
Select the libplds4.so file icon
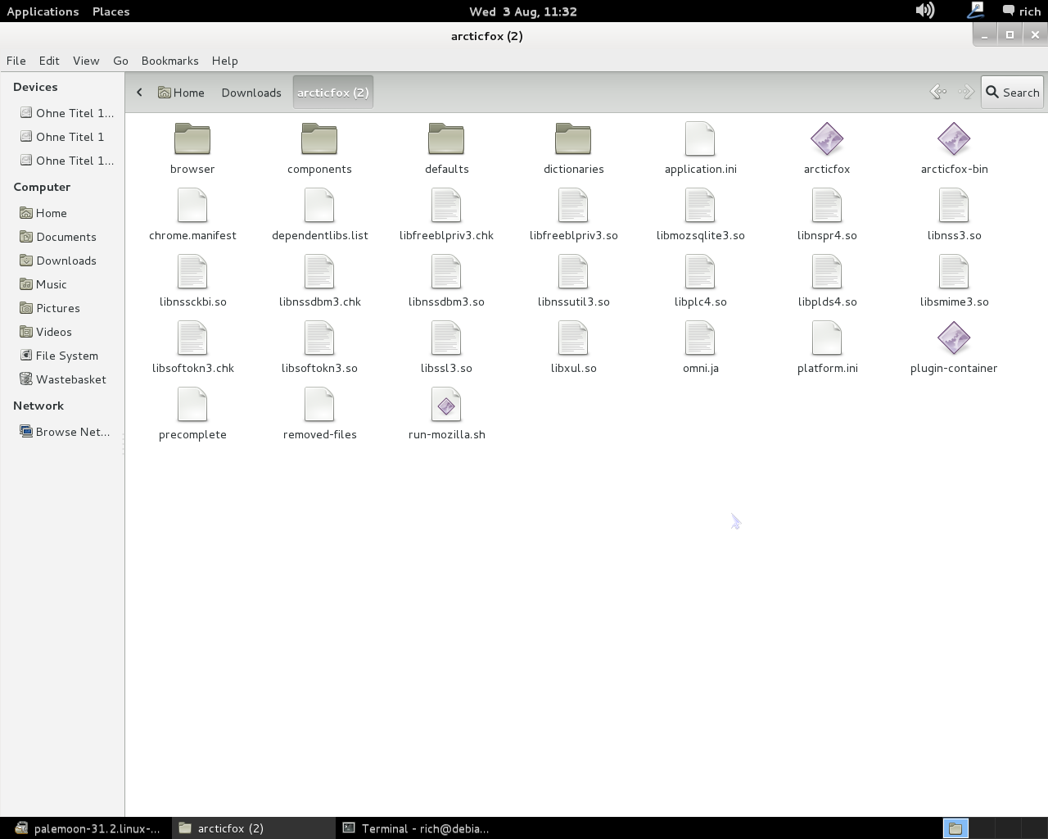pyautogui.click(x=827, y=272)
